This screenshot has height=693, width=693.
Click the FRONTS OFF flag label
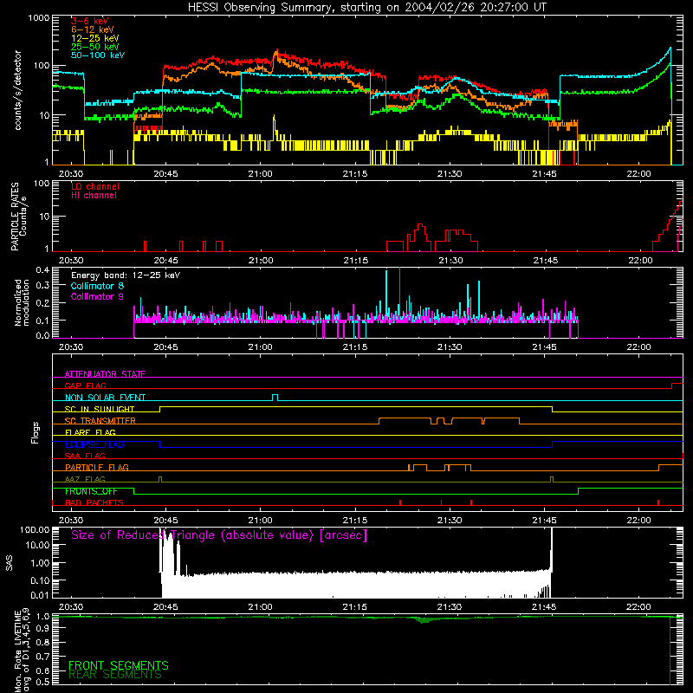(x=91, y=491)
